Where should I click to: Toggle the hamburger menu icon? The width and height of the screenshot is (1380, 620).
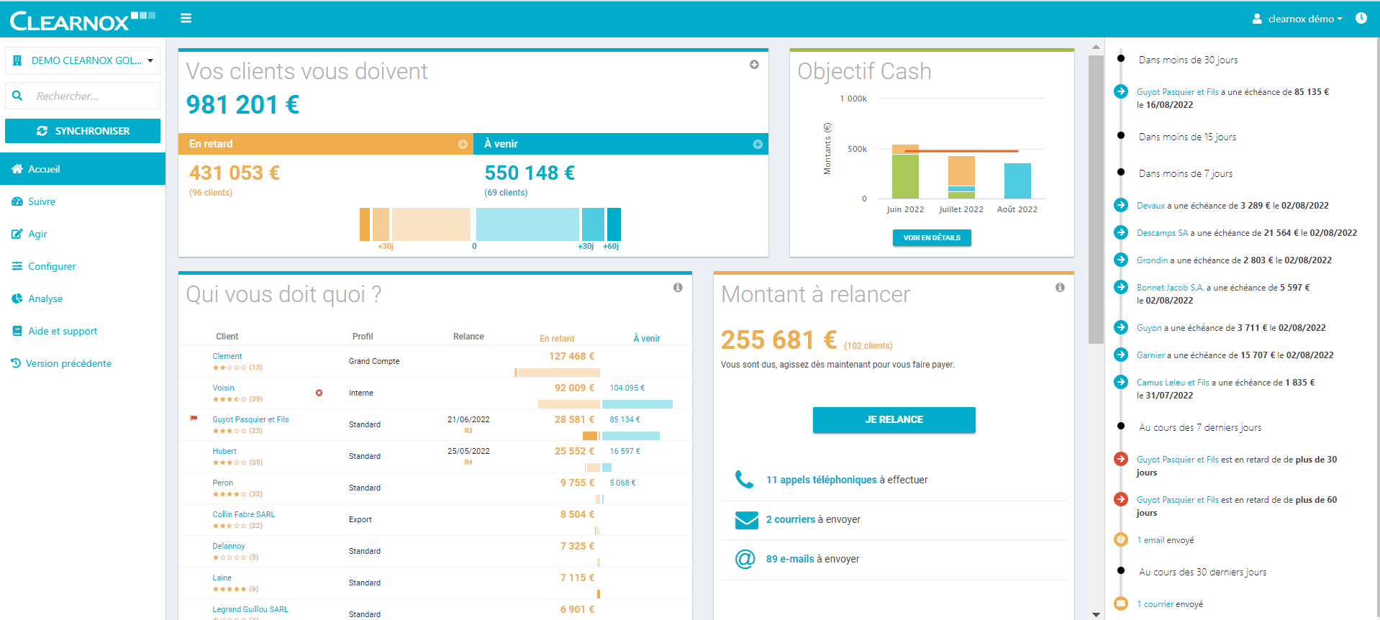tap(186, 18)
